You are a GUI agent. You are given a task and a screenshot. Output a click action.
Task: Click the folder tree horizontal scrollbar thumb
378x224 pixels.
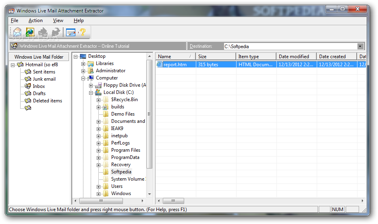pyautogui.click(x=100, y=201)
